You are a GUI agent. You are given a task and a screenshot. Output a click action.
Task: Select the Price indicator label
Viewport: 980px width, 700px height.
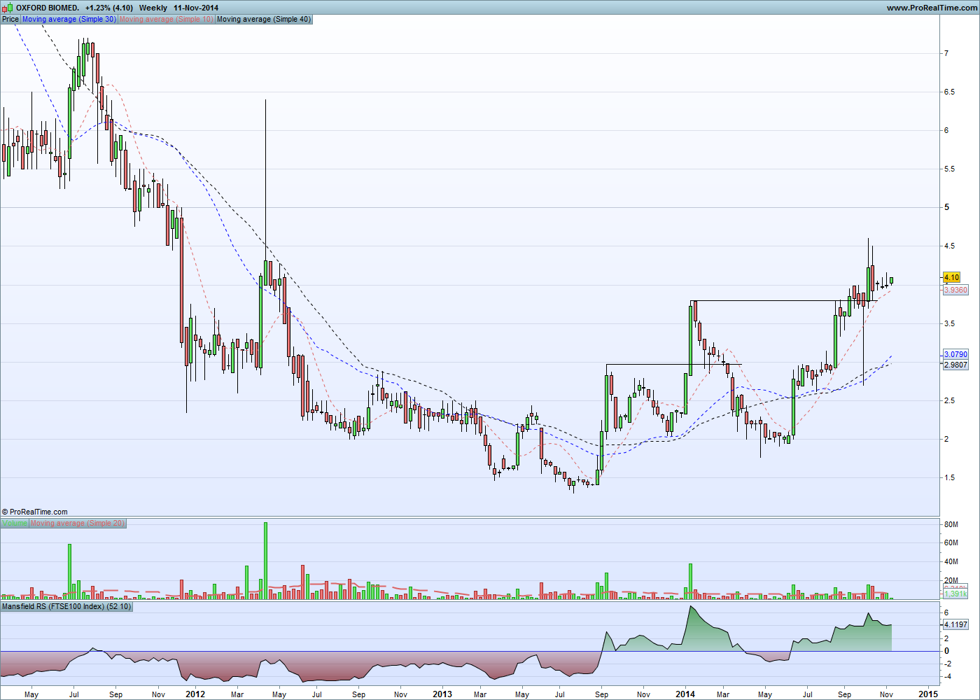point(10,20)
